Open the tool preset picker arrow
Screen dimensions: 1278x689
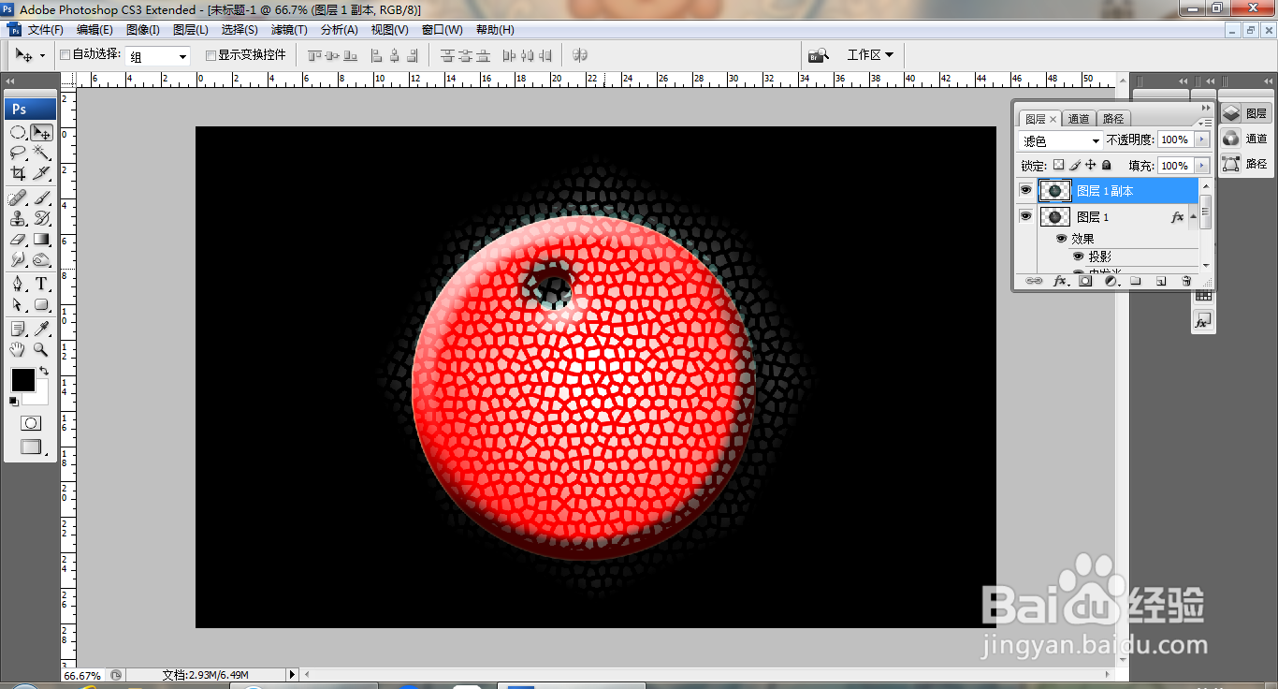41,56
